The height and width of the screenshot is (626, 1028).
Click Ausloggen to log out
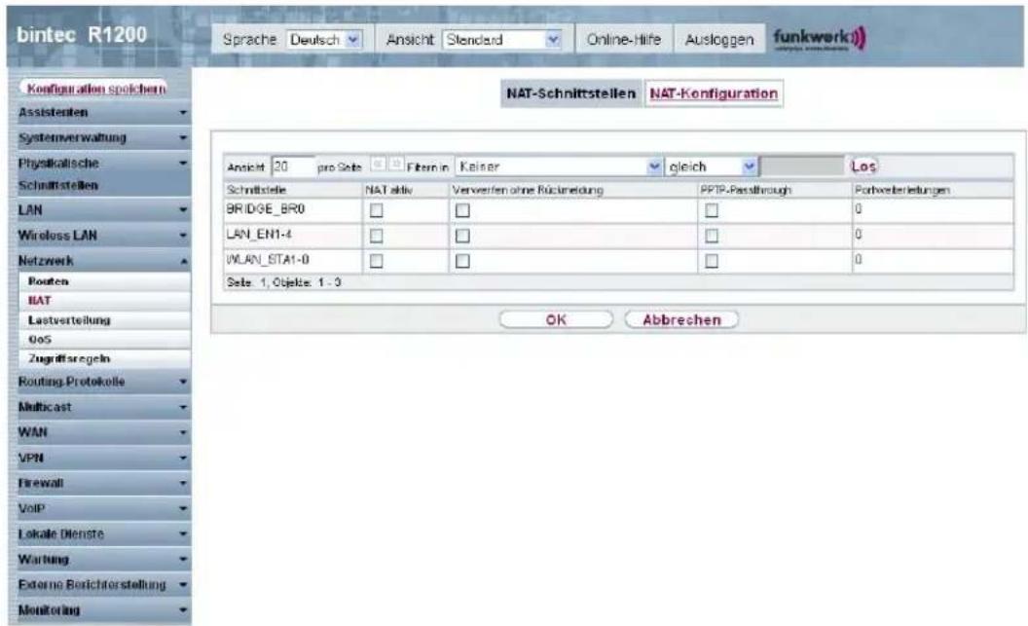pos(719,40)
